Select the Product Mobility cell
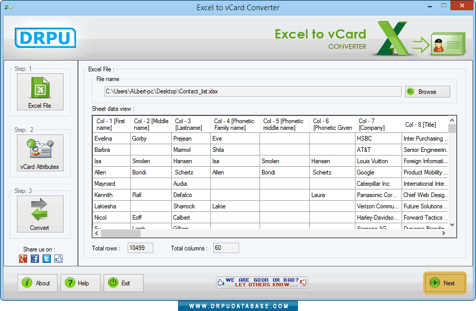Image resolution: width=476 pixels, height=311 pixels. [x=425, y=172]
